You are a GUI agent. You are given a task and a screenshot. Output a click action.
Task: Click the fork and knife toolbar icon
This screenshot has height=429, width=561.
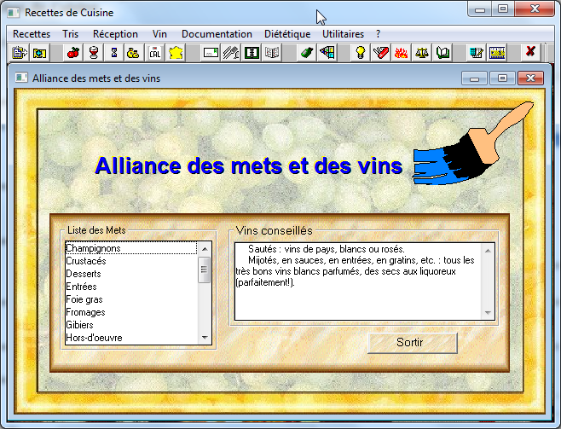tap(231, 53)
